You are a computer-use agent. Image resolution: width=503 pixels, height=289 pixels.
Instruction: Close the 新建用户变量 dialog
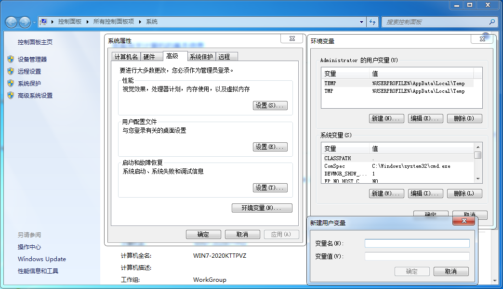[464, 221]
